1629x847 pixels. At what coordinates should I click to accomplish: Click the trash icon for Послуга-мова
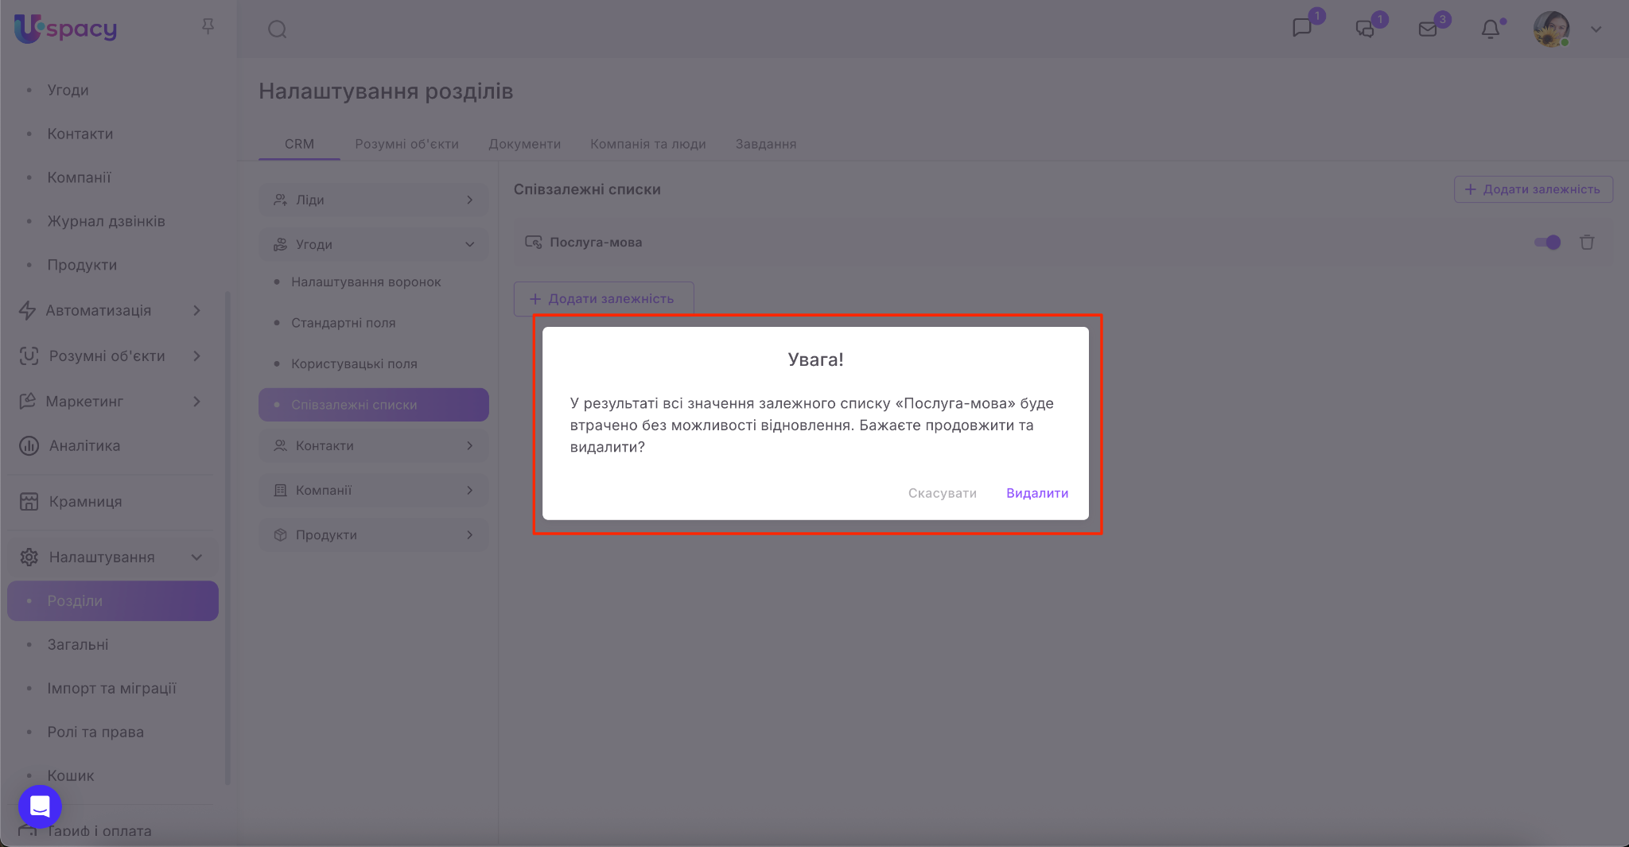(x=1587, y=243)
